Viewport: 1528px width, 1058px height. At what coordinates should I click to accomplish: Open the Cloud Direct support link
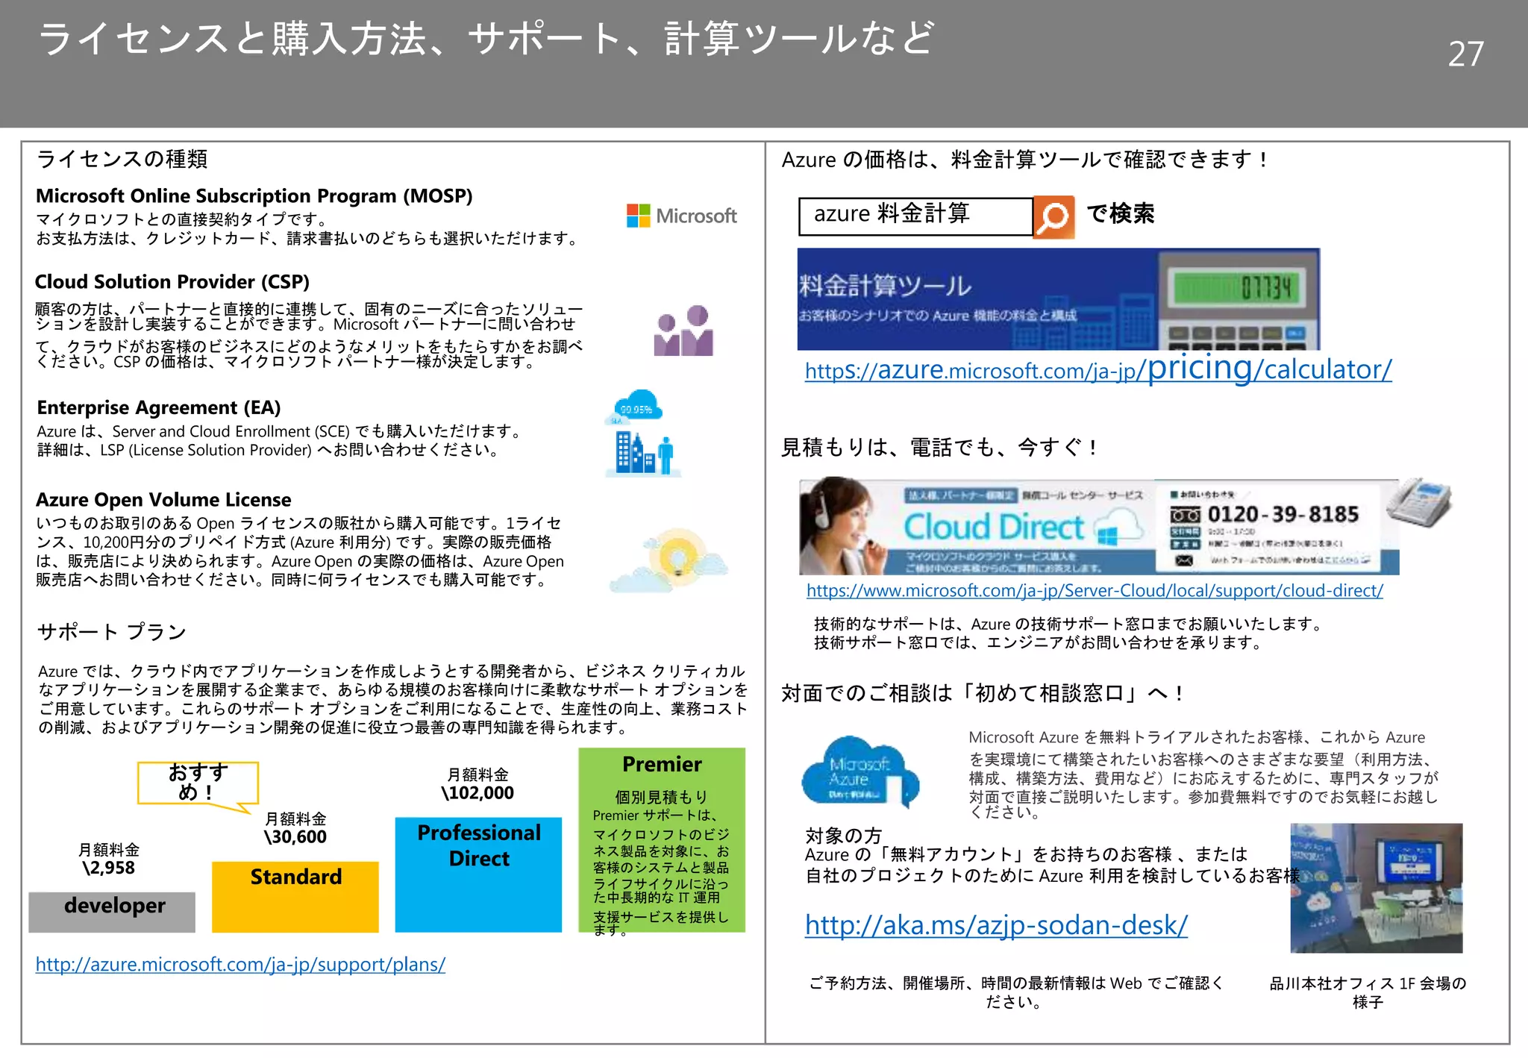click(x=1095, y=590)
